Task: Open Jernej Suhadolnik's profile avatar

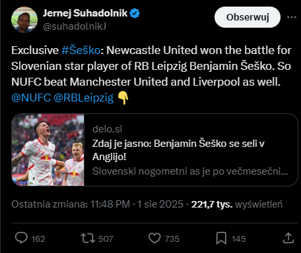Action: click(x=24, y=20)
